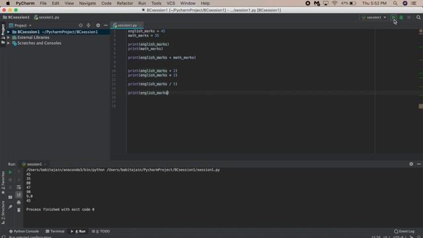Expand Scratches and Consoles node arrow
This screenshot has width=423, height=238.
click(9, 43)
